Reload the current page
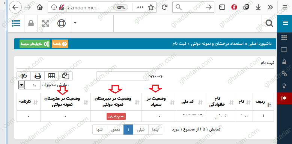The width and height of the screenshot is (292, 144). (x=164, y=7)
